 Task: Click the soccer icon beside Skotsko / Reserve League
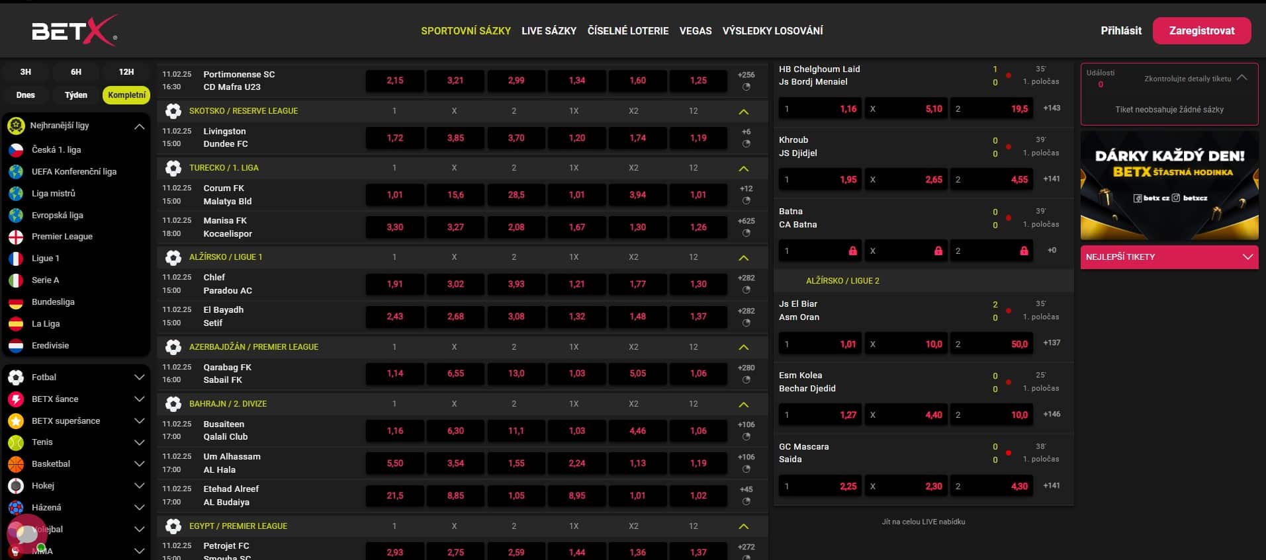point(173,111)
